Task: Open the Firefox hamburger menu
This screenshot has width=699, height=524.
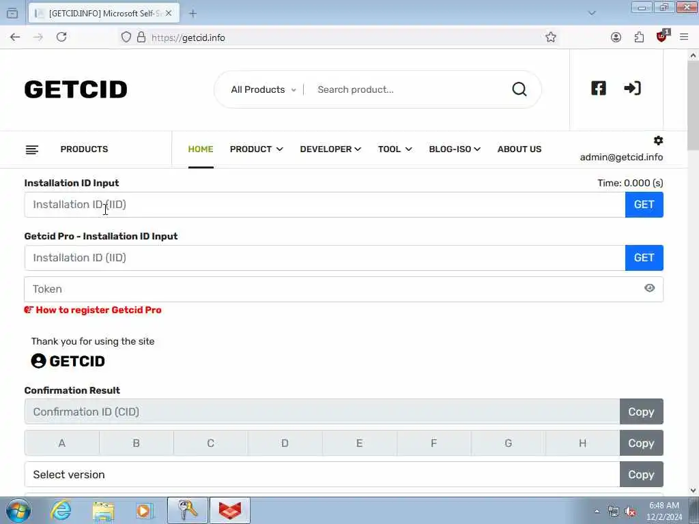Action: pos(684,37)
